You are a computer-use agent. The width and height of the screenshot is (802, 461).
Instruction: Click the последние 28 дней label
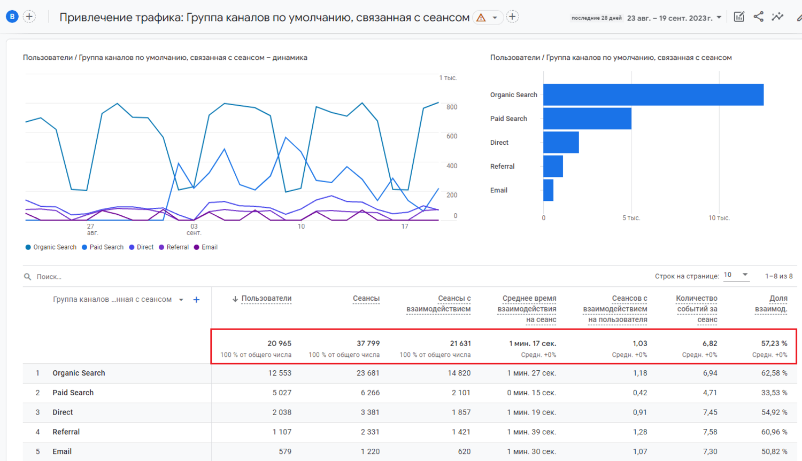pos(596,18)
